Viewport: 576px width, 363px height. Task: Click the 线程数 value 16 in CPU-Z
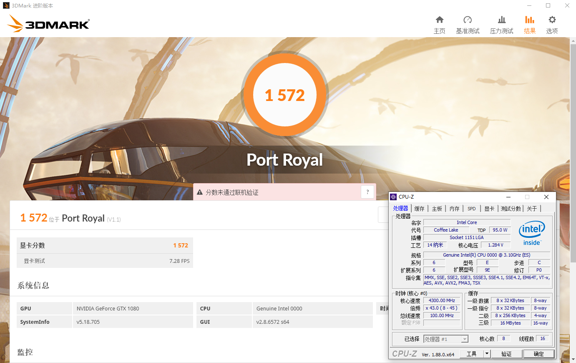point(543,338)
